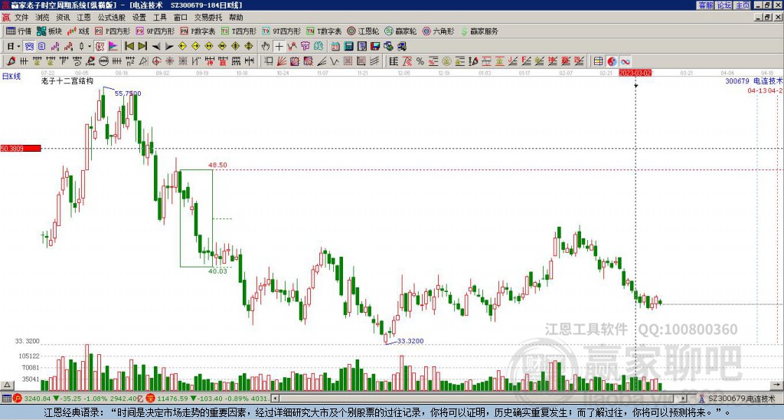
Task: Toggle the yin-yang taiji icon
Action: (x=612, y=61)
